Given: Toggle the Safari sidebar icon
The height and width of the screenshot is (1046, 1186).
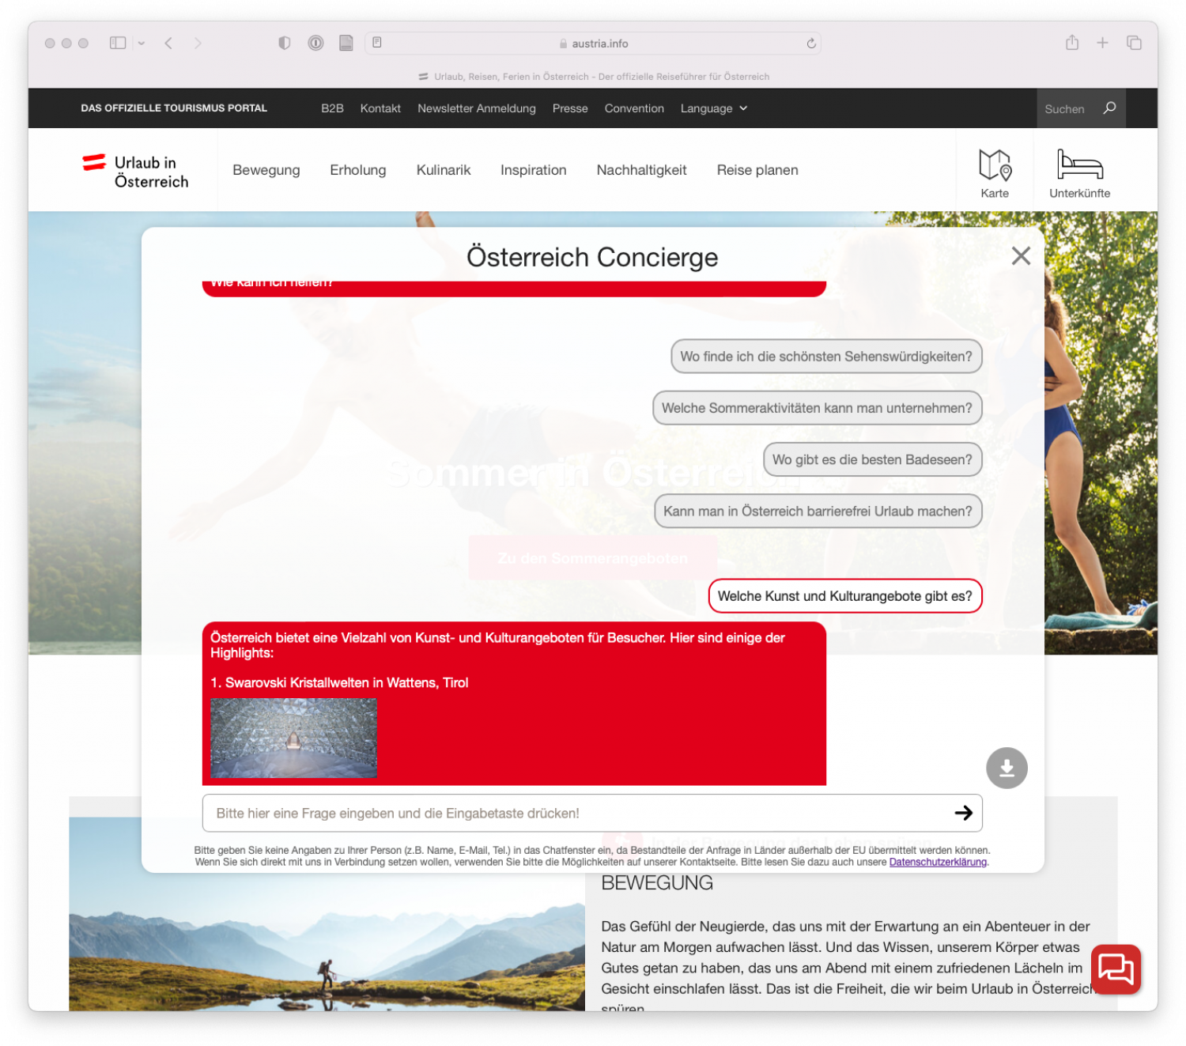Looking at the screenshot, I should pyautogui.click(x=118, y=43).
